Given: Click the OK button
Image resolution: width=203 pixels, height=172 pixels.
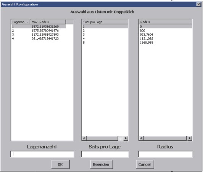Looking at the screenshot, I should click(60, 164).
